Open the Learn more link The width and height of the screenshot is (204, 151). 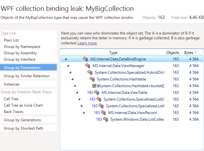point(87,43)
